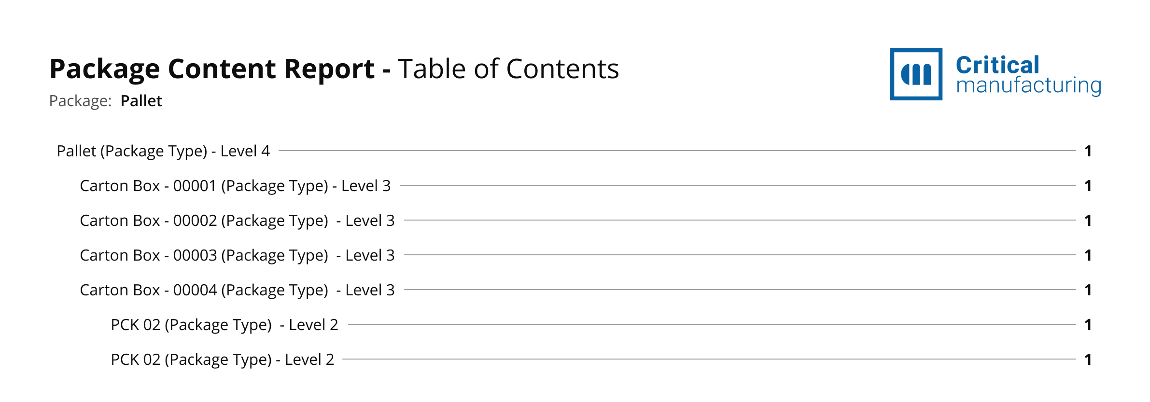This screenshot has width=1150, height=402.
Task: Select the "Table of Contents" heading text
Action: [508, 69]
